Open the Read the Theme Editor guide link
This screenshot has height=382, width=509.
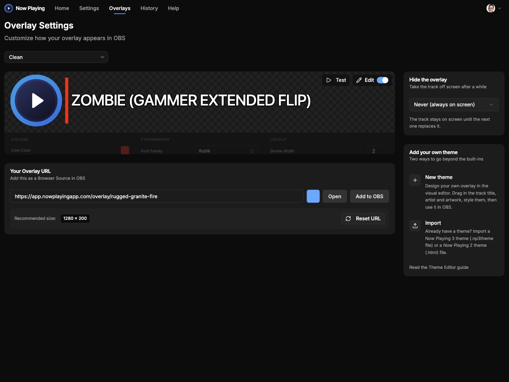click(x=439, y=267)
